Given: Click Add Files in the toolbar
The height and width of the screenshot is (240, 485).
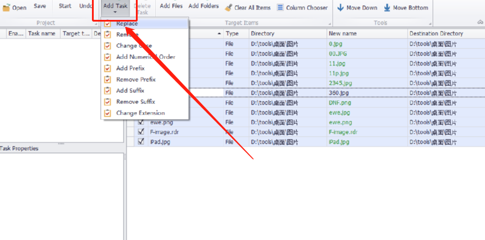Looking at the screenshot, I should click(x=171, y=6).
